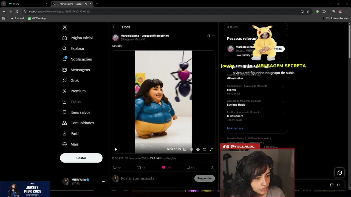Open Explorar in the sidebar
This screenshot has width=351, height=197.
pyautogui.click(x=73, y=48)
